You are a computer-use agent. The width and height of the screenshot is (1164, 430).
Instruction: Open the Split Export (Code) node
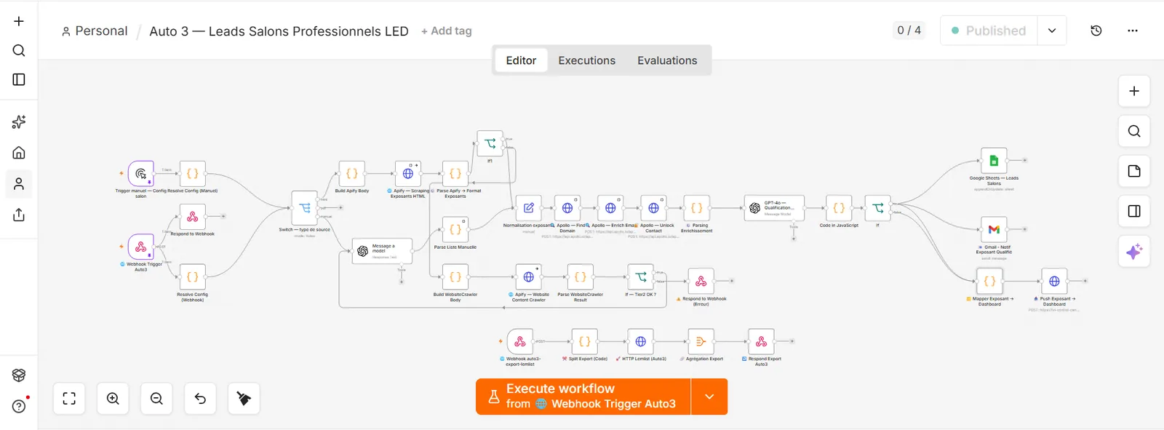(x=585, y=342)
